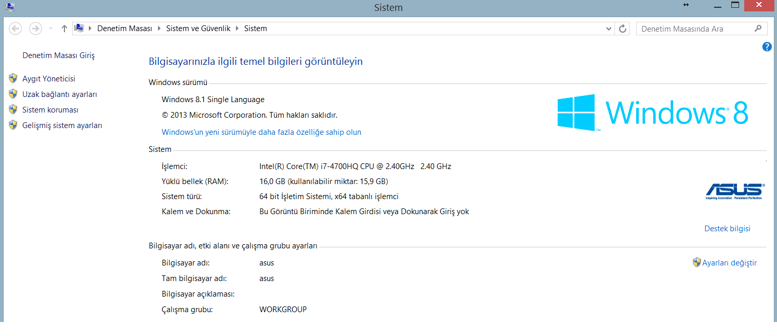Open Sistem koruması settings link
The height and width of the screenshot is (336, 777).
[x=50, y=110]
